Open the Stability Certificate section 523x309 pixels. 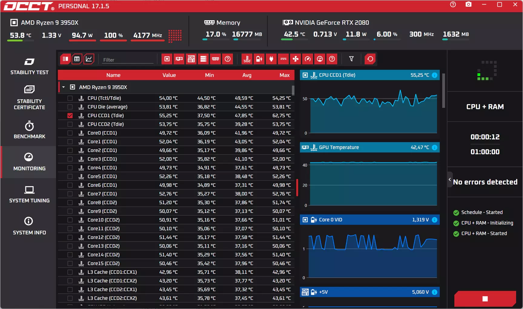pyautogui.click(x=29, y=98)
